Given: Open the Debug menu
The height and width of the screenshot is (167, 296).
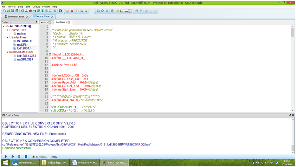Looking at the screenshot, I should pos(36,7).
